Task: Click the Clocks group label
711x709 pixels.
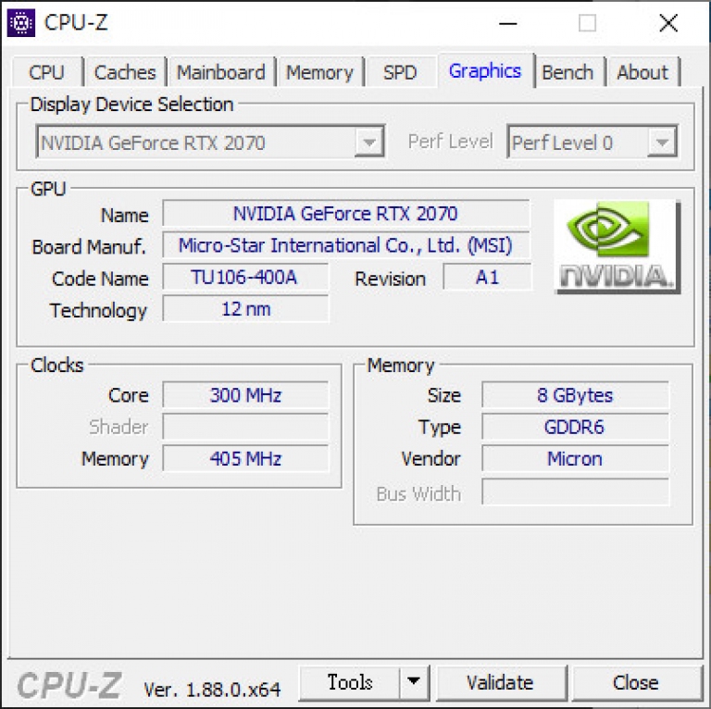Action: 57,365
